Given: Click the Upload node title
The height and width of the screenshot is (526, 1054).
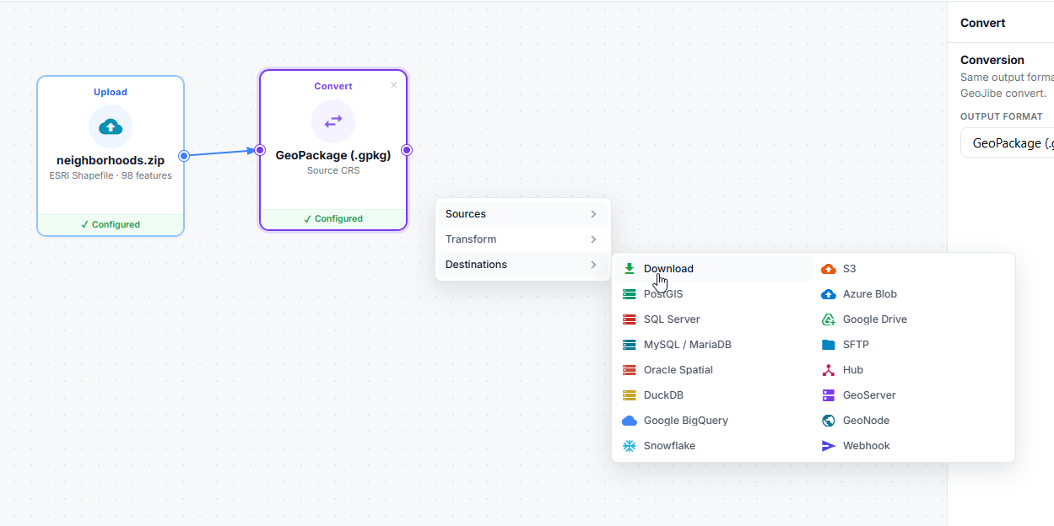Looking at the screenshot, I should point(111,92).
